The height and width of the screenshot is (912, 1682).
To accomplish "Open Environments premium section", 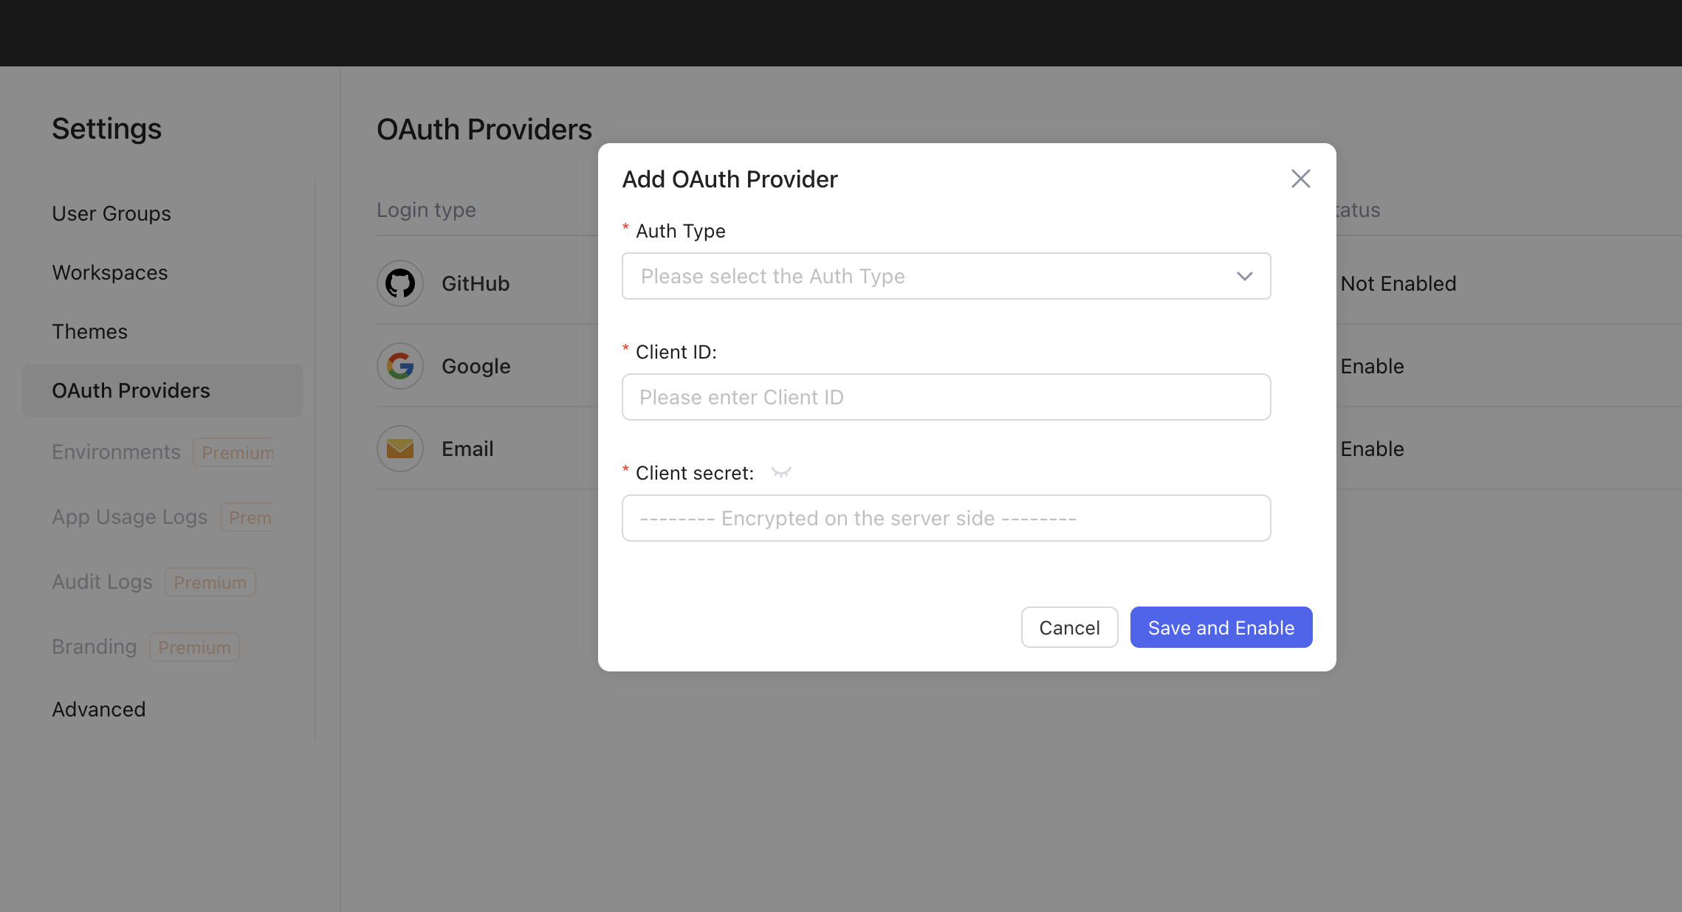I will point(117,452).
